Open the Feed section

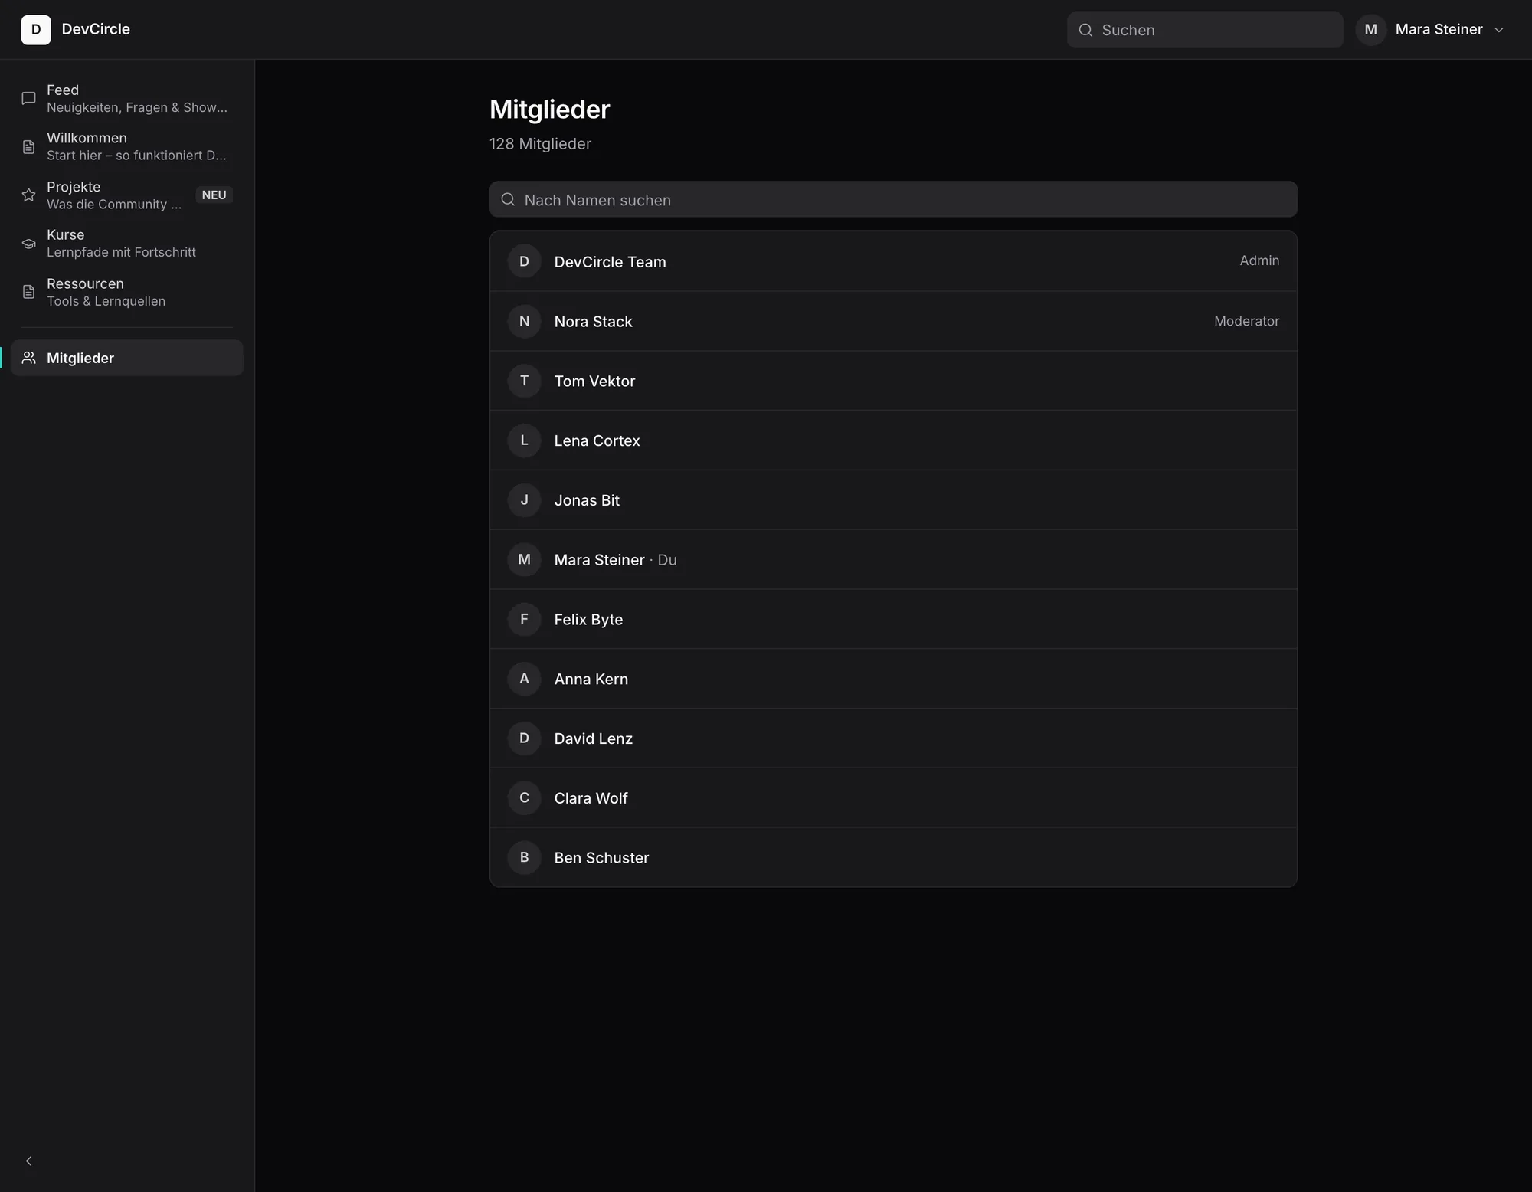pos(127,98)
